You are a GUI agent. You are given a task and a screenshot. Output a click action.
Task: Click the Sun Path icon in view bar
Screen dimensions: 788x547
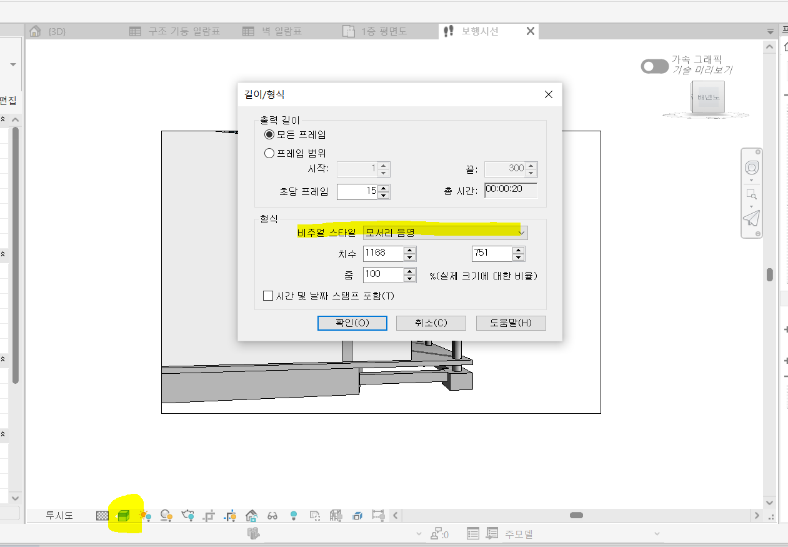pos(145,516)
